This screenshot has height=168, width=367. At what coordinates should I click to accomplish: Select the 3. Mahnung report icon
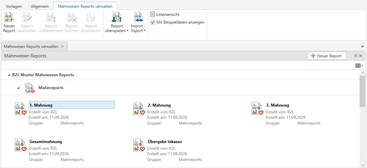click(257, 109)
